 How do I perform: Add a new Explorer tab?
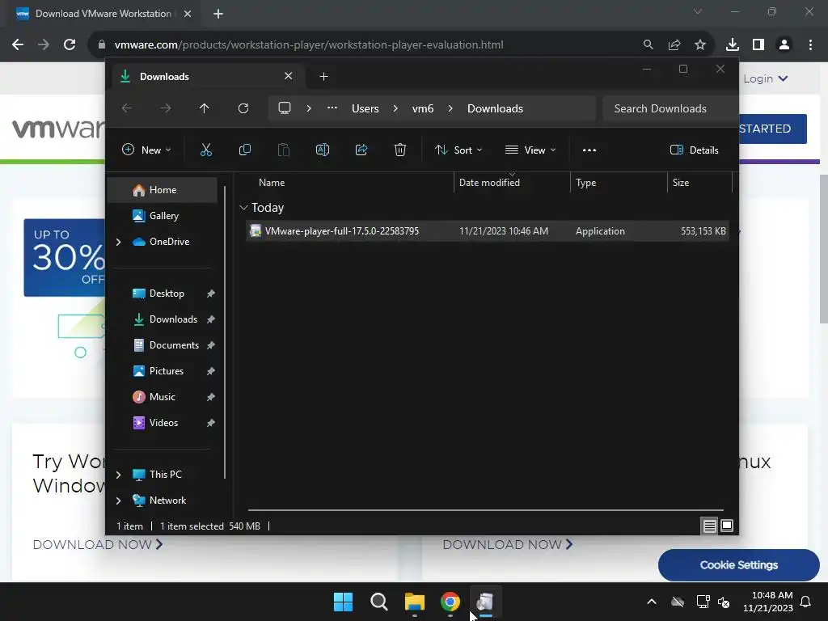323,77
